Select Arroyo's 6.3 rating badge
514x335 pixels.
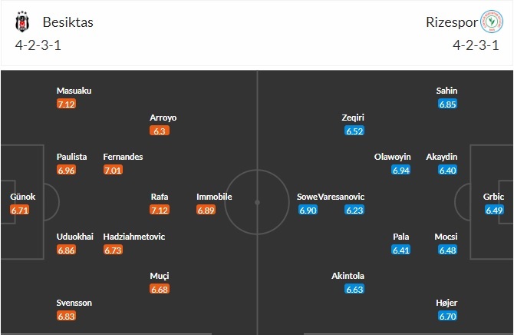point(160,131)
